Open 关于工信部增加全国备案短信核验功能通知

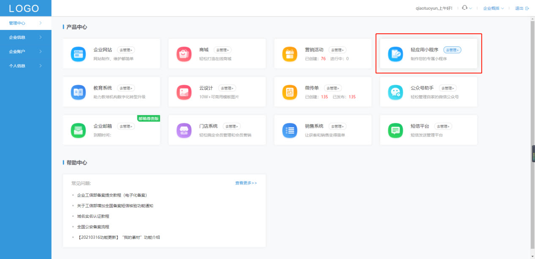115,206
